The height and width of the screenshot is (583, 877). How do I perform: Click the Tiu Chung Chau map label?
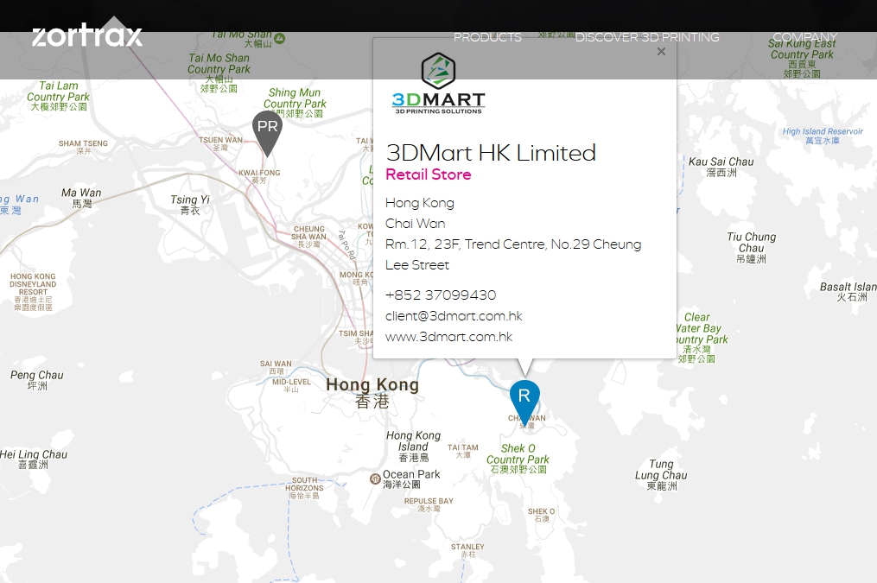tap(751, 248)
